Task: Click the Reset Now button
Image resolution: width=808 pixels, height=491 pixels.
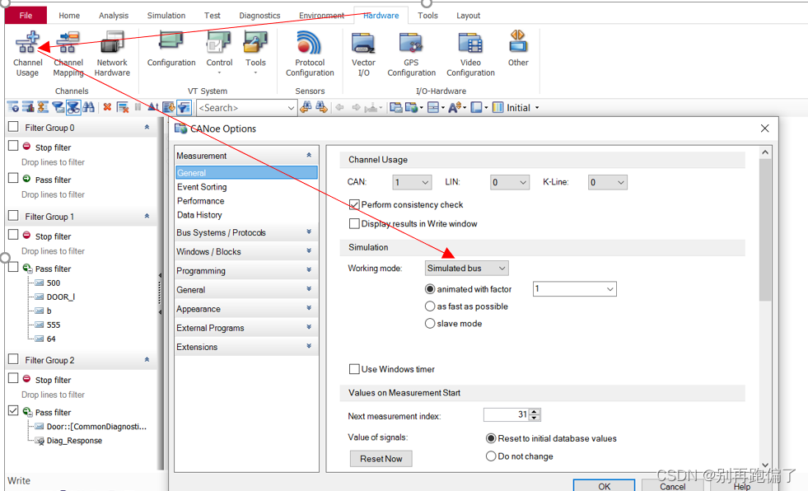Action: [x=381, y=459]
